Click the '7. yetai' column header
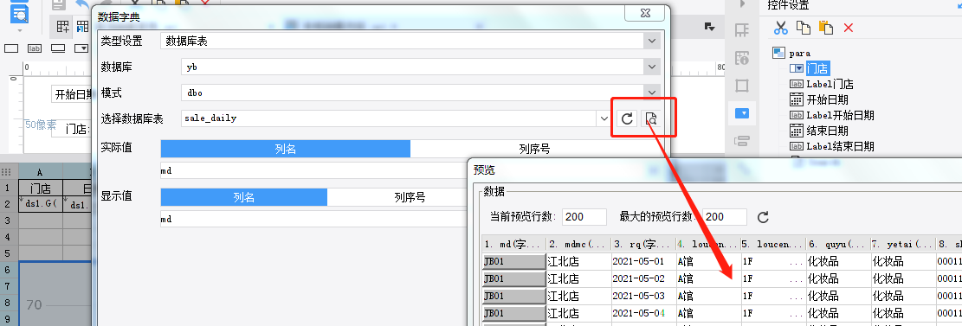The width and height of the screenshot is (962, 326). click(x=903, y=245)
